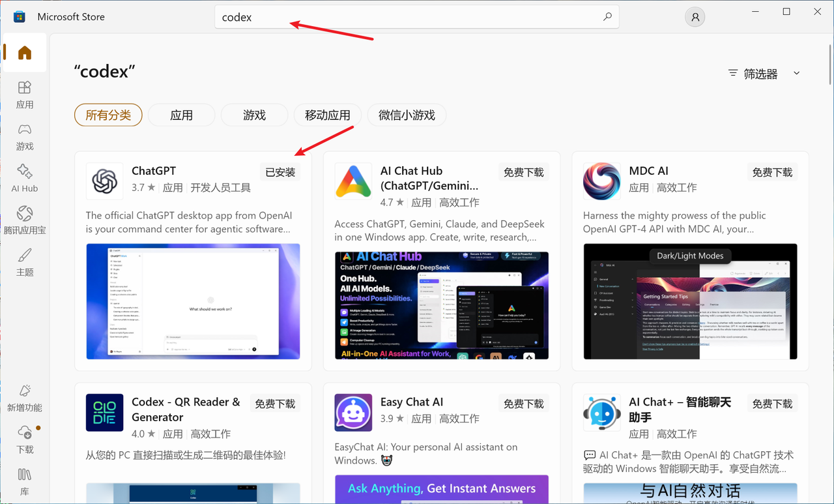
Task: Open 主题 (Themes) in sidebar
Action: tap(25, 262)
